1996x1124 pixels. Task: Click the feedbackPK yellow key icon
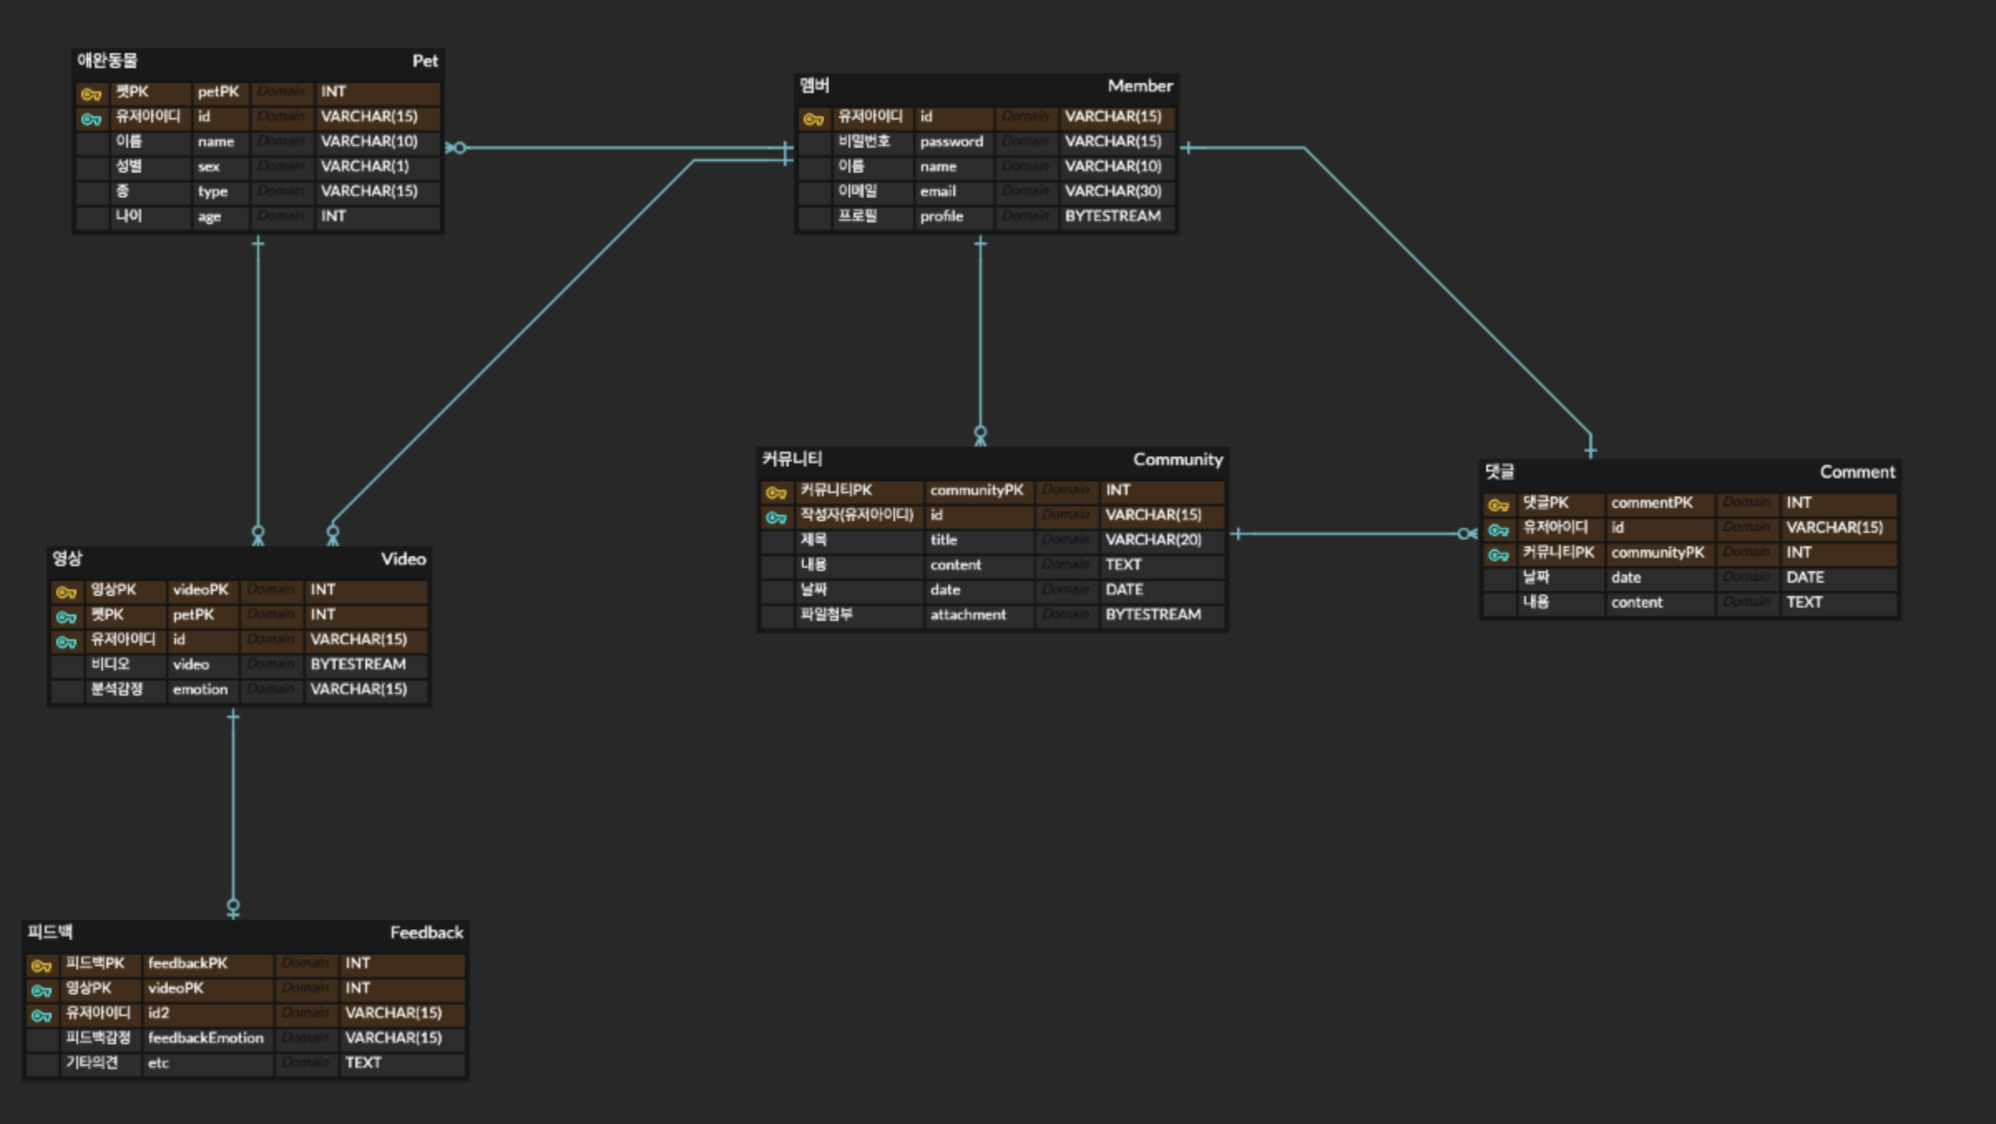click(42, 965)
